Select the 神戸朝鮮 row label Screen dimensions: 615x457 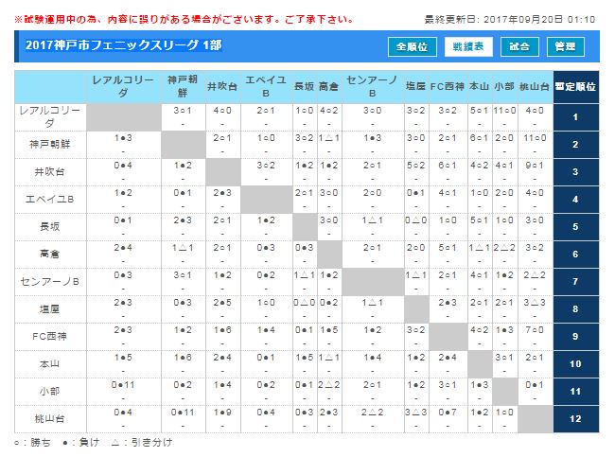coord(50,145)
